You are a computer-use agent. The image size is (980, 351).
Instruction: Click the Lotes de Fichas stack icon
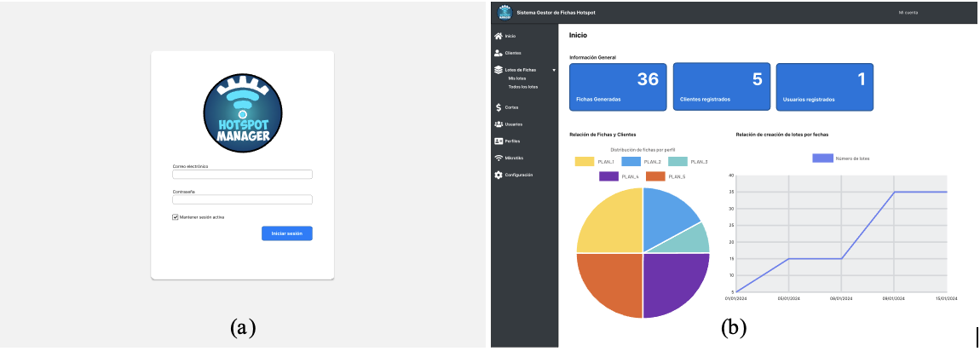click(499, 70)
